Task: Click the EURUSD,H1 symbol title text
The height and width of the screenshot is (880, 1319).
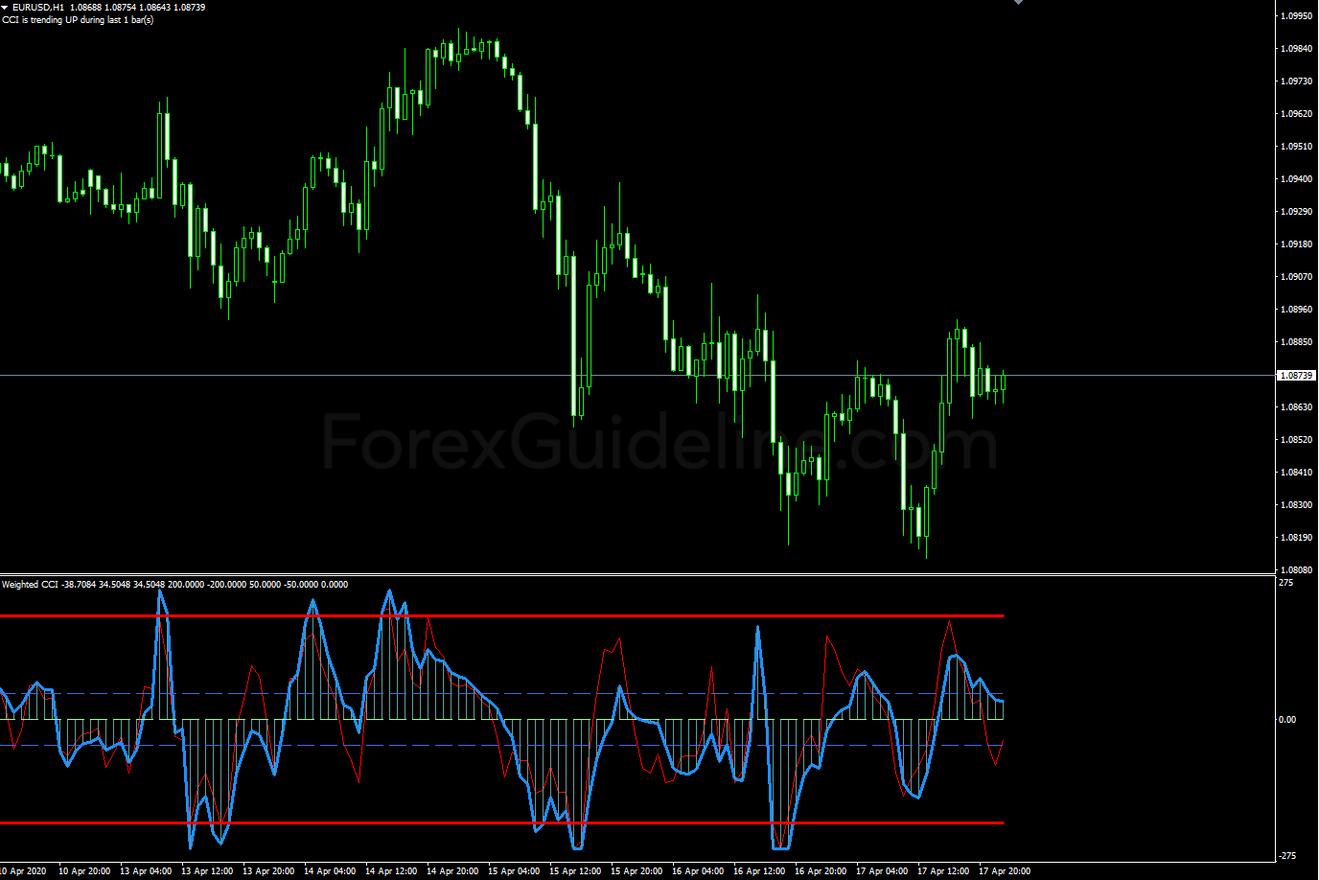Action: tap(38, 8)
